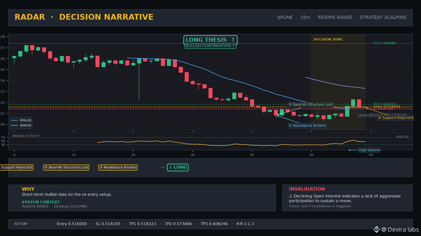
Task: Click the DECISION ZONE label
Action: click(x=328, y=39)
